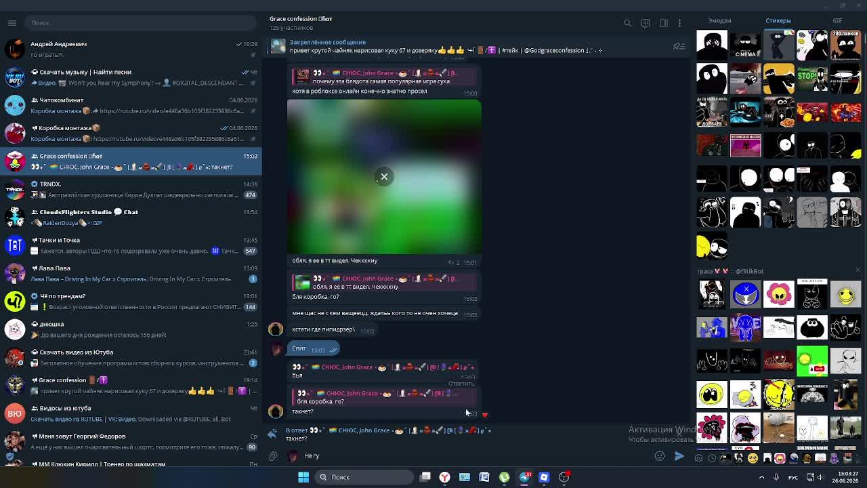Switch the РУС keyboard language
The image size is (867, 488).
pyautogui.click(x=793, y=477)
